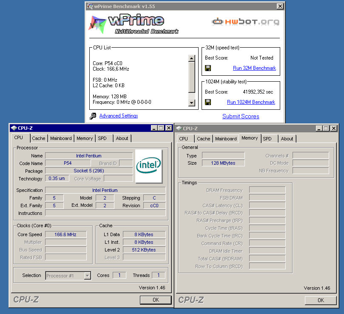Click the empty DRAM Frequency field
This screenshot has height=314, width=344.
pyautogui.click(x=267, y=190)
